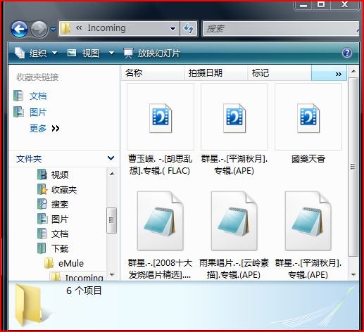Click the slideshow projector screen icon
This screenshot has width=364, height=332.
point(128,53)
